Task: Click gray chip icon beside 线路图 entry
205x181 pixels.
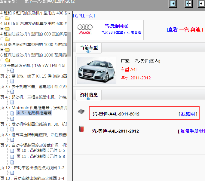Action: [81, 112]
